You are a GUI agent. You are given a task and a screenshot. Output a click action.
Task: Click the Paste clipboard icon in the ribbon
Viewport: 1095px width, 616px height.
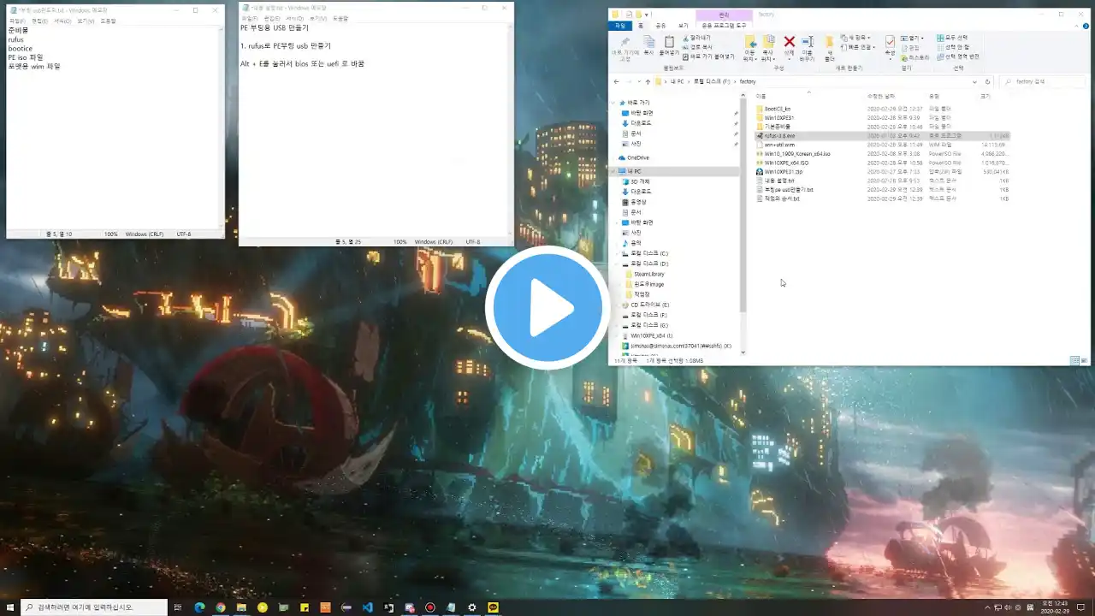[669, 42]
